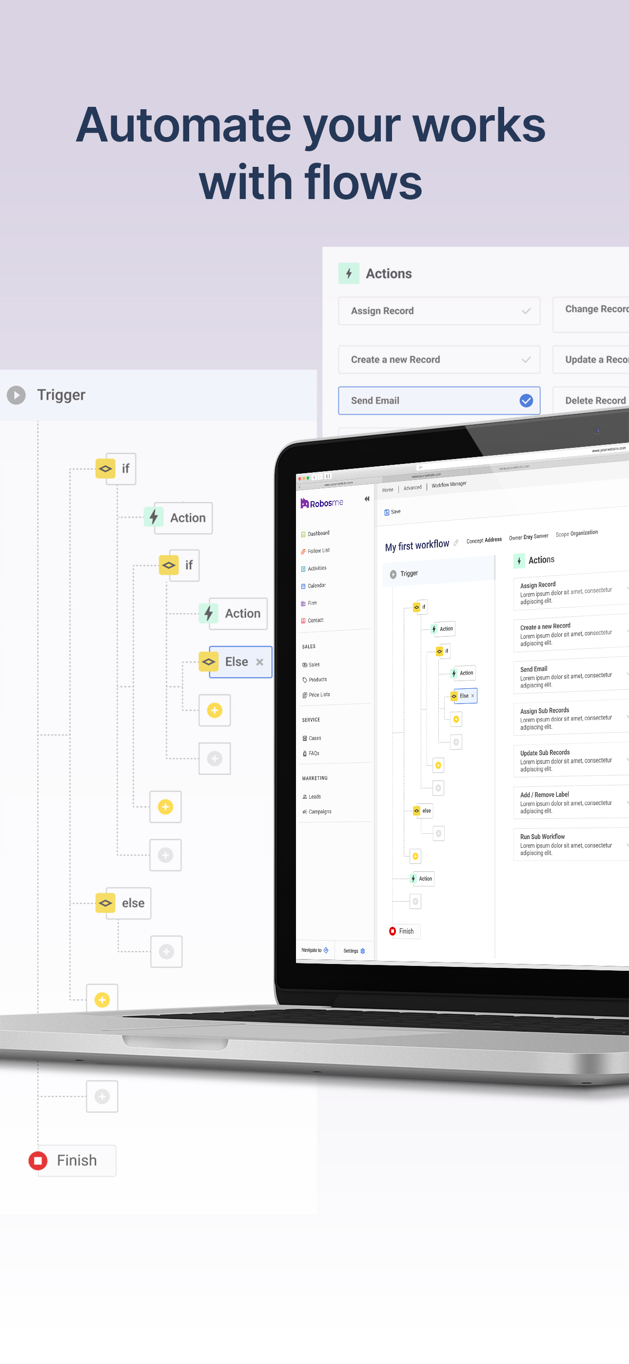Toggle the Assign Record checkmark in large Actions panel
629x1364 pixels.
click(x=526, y=311)
